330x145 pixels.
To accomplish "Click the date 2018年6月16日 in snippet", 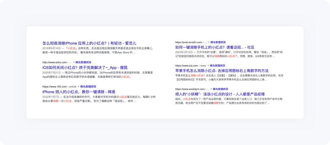I will point(51,48).
